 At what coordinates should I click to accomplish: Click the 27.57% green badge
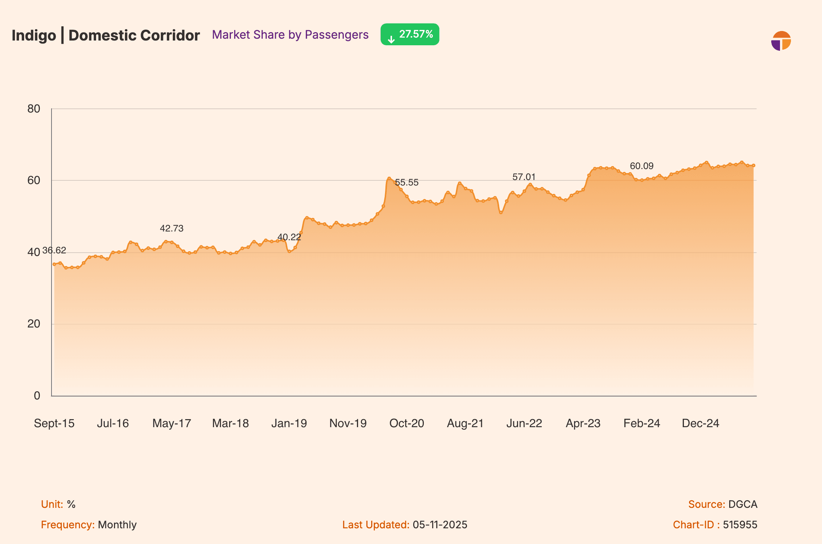pyautogui.click(x=410, y=35)
